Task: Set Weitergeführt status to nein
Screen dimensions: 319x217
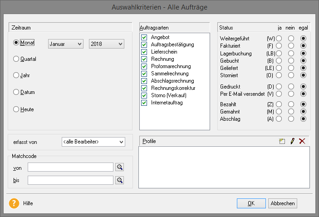Action: [x=291, y=38]
